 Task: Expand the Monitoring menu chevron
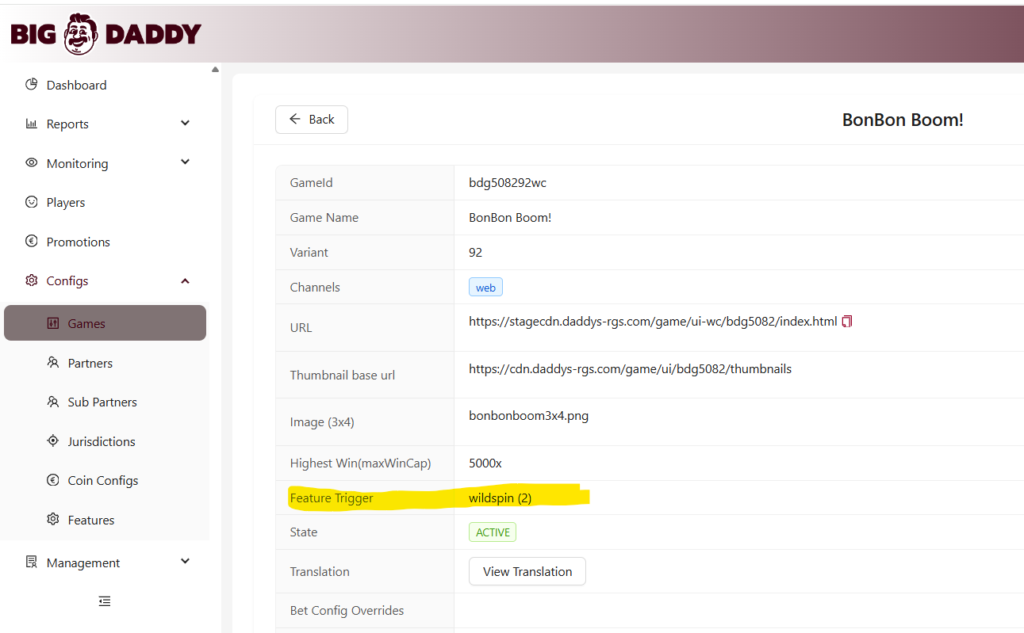click(x=186, y=162)
